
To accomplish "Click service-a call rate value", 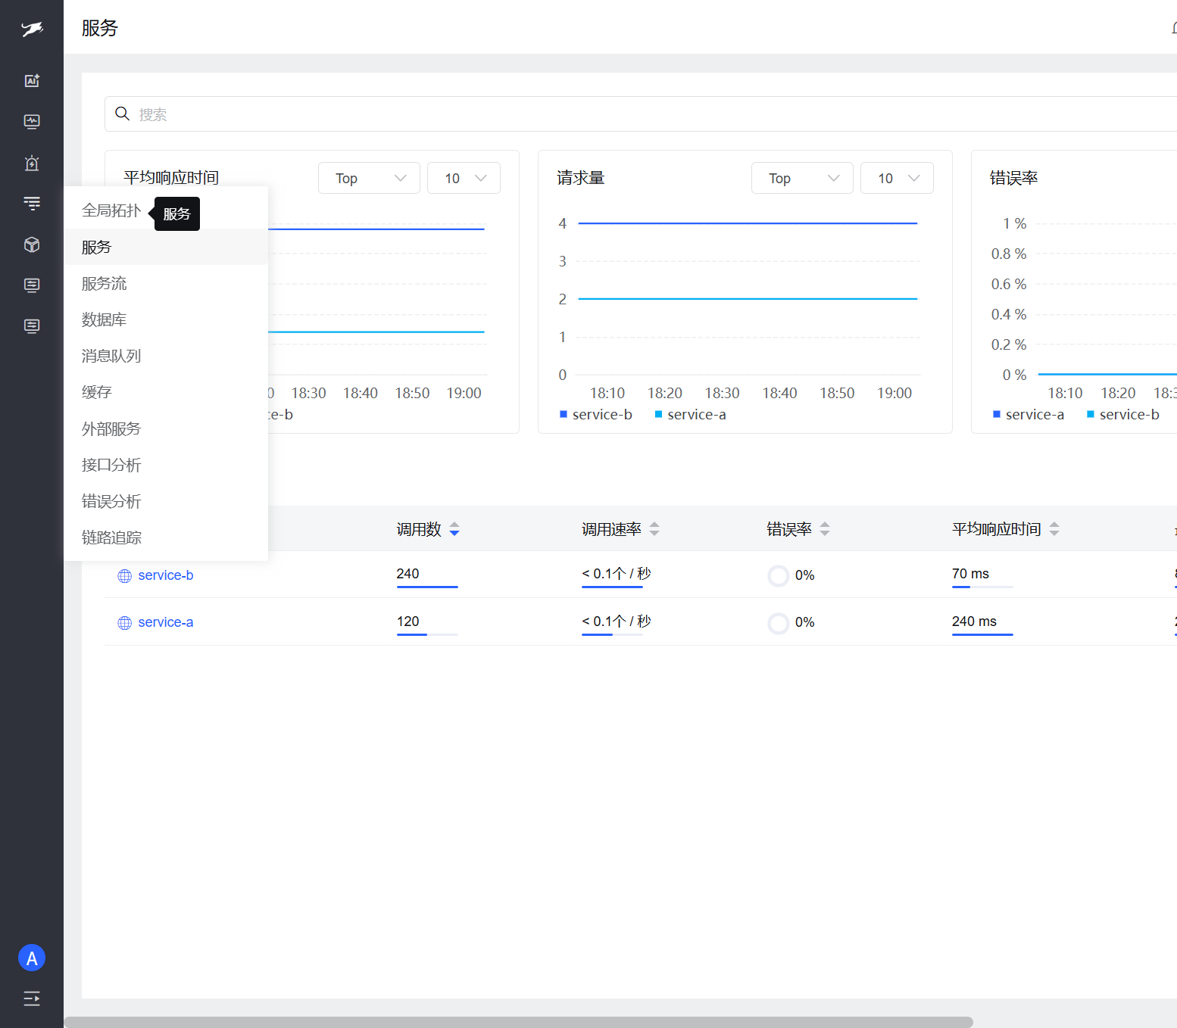I will pos(617,621).
